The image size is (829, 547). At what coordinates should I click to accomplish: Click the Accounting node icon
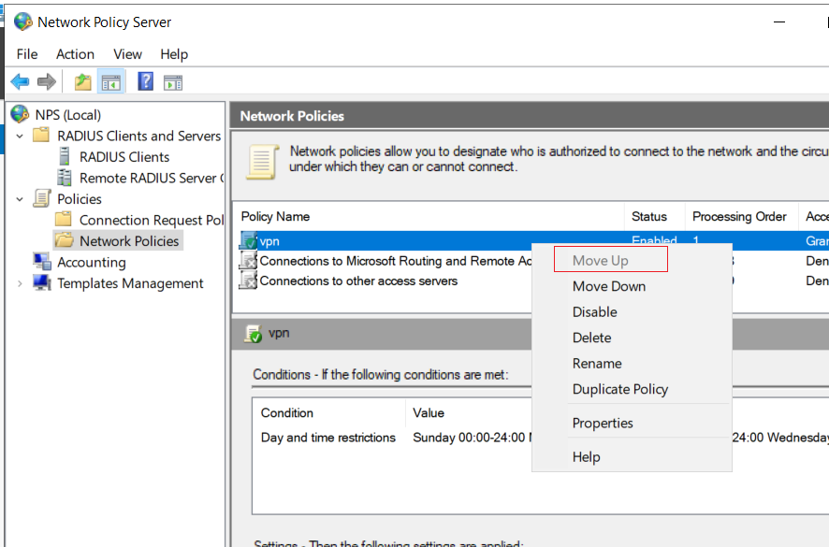(42, 262)
